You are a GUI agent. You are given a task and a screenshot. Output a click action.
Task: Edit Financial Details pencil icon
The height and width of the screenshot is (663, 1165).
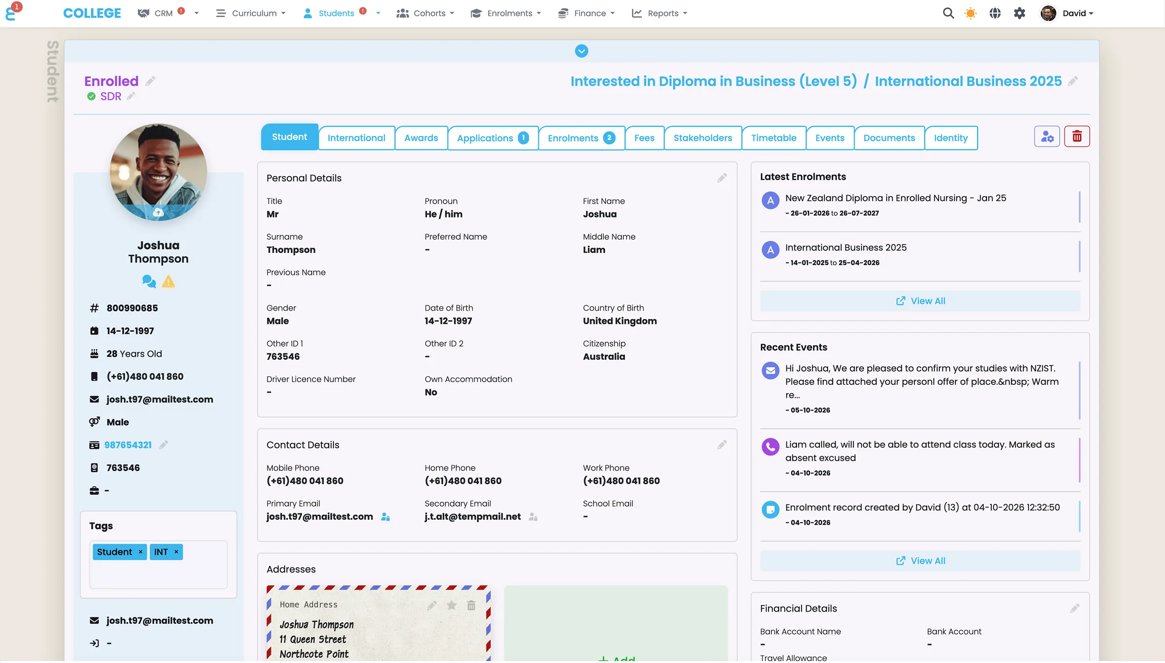coord(1074,608)
